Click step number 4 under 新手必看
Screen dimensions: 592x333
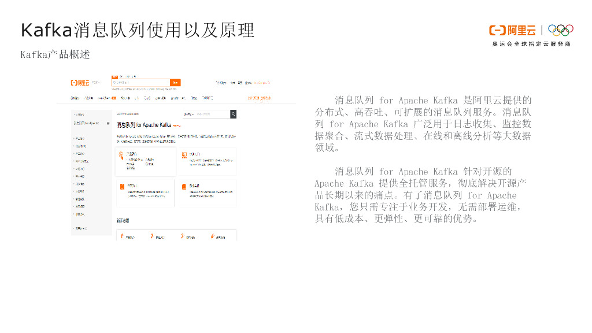pos(212,236)
